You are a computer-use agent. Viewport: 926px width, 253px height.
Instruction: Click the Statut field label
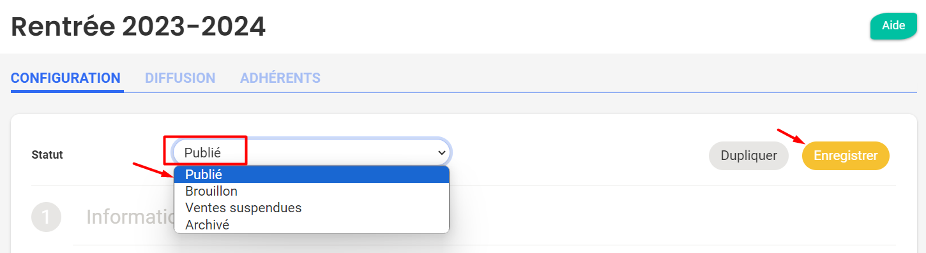[47, 154]
